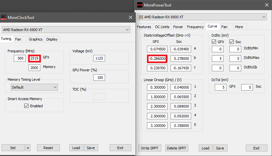Click GFX offset b field -0.286000
Viewport: 272px width, 156px height.
coord(157,59)
